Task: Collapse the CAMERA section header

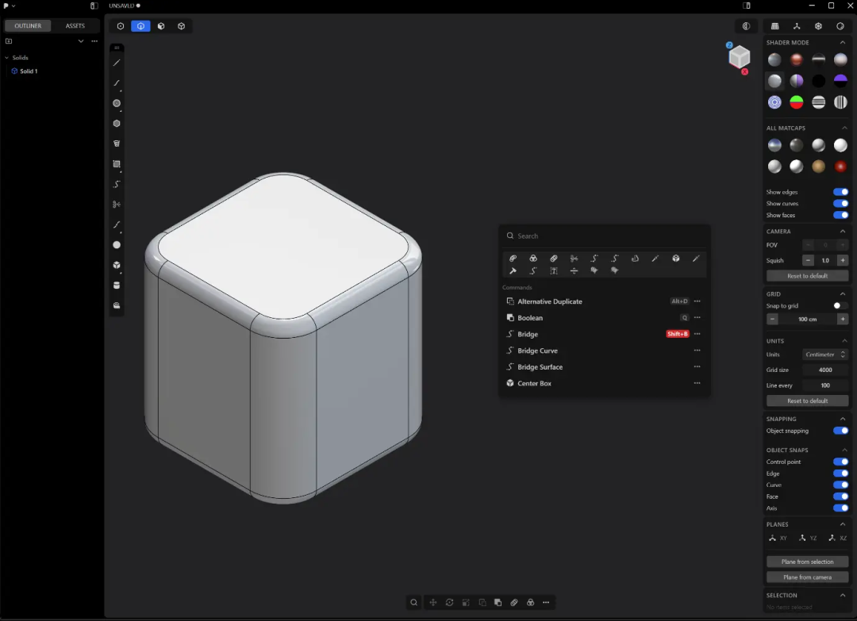Action: 843,231
